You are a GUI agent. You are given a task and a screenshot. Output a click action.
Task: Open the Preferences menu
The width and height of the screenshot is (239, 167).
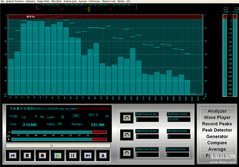[94, 1]
